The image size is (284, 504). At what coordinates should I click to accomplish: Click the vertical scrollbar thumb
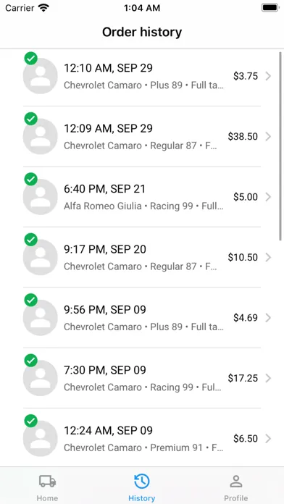[280, 146]
